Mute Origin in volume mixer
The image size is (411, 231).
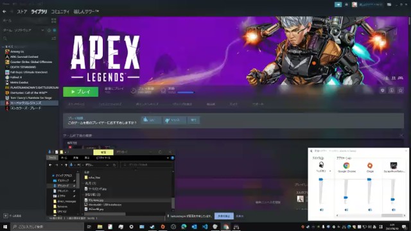pos(370,210)
